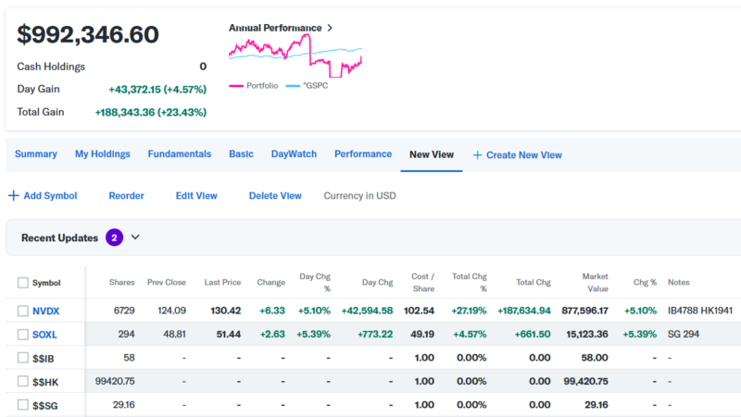Click the plus icon beside Create New View
Image resolution: width=741 pixels, height=417 pixels.
point(477,155)
